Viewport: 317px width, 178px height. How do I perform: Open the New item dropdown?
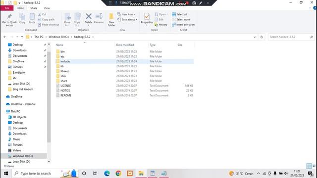[126, 14]
